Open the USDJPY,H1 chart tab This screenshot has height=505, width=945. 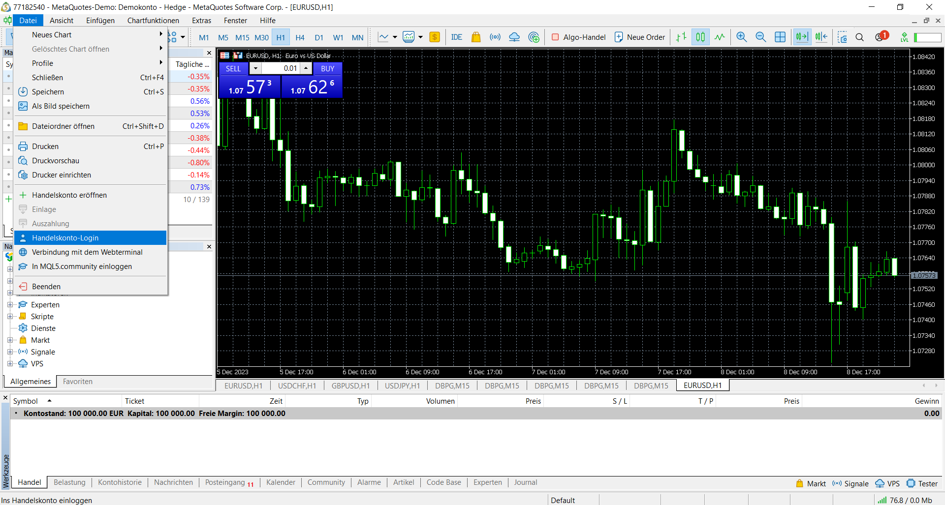(403, 386)
